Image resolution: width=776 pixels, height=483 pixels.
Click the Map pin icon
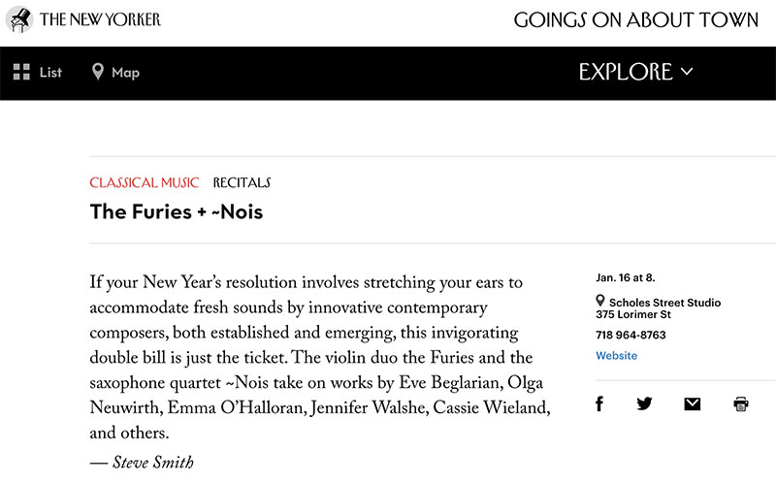coord(98,72)
